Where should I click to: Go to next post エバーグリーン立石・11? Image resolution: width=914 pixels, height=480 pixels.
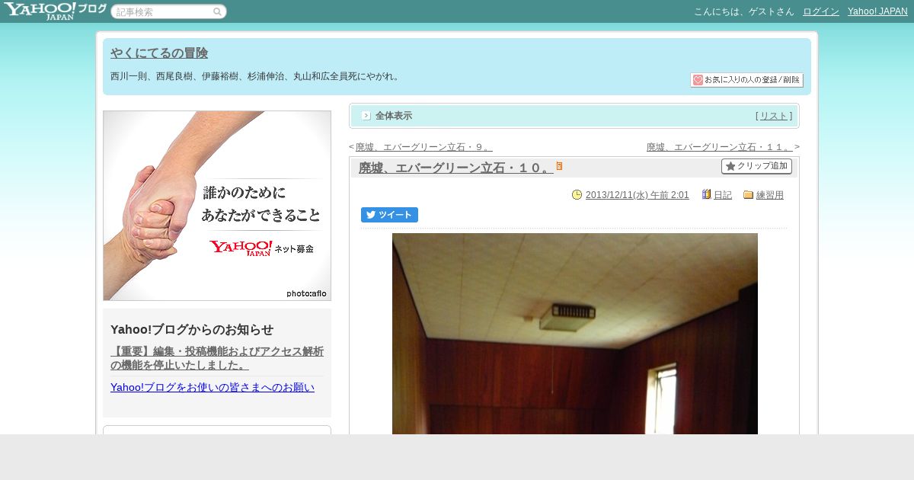click(720, 147)
